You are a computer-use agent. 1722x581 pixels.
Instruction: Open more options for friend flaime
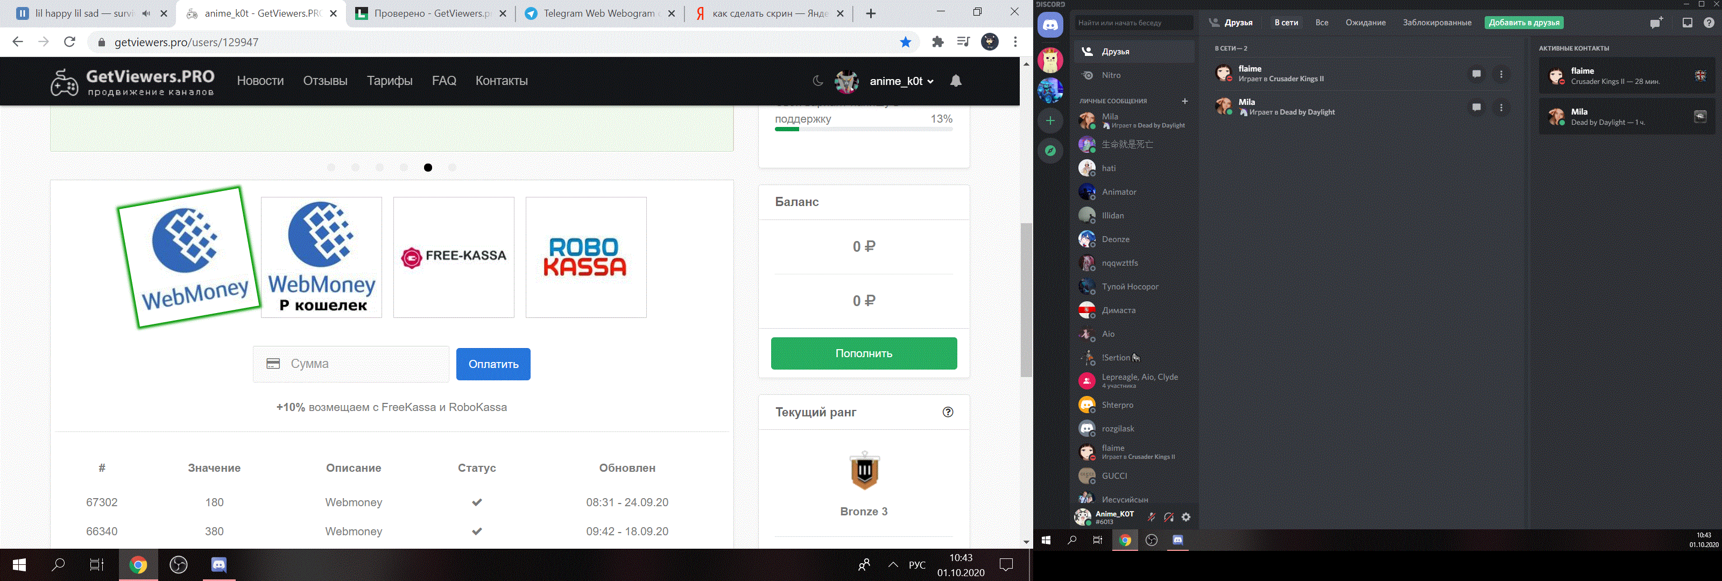(x=1501, y=74)
